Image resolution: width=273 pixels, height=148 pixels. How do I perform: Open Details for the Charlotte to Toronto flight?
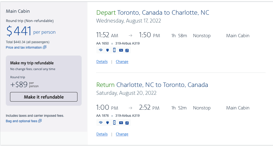(102, 134)
